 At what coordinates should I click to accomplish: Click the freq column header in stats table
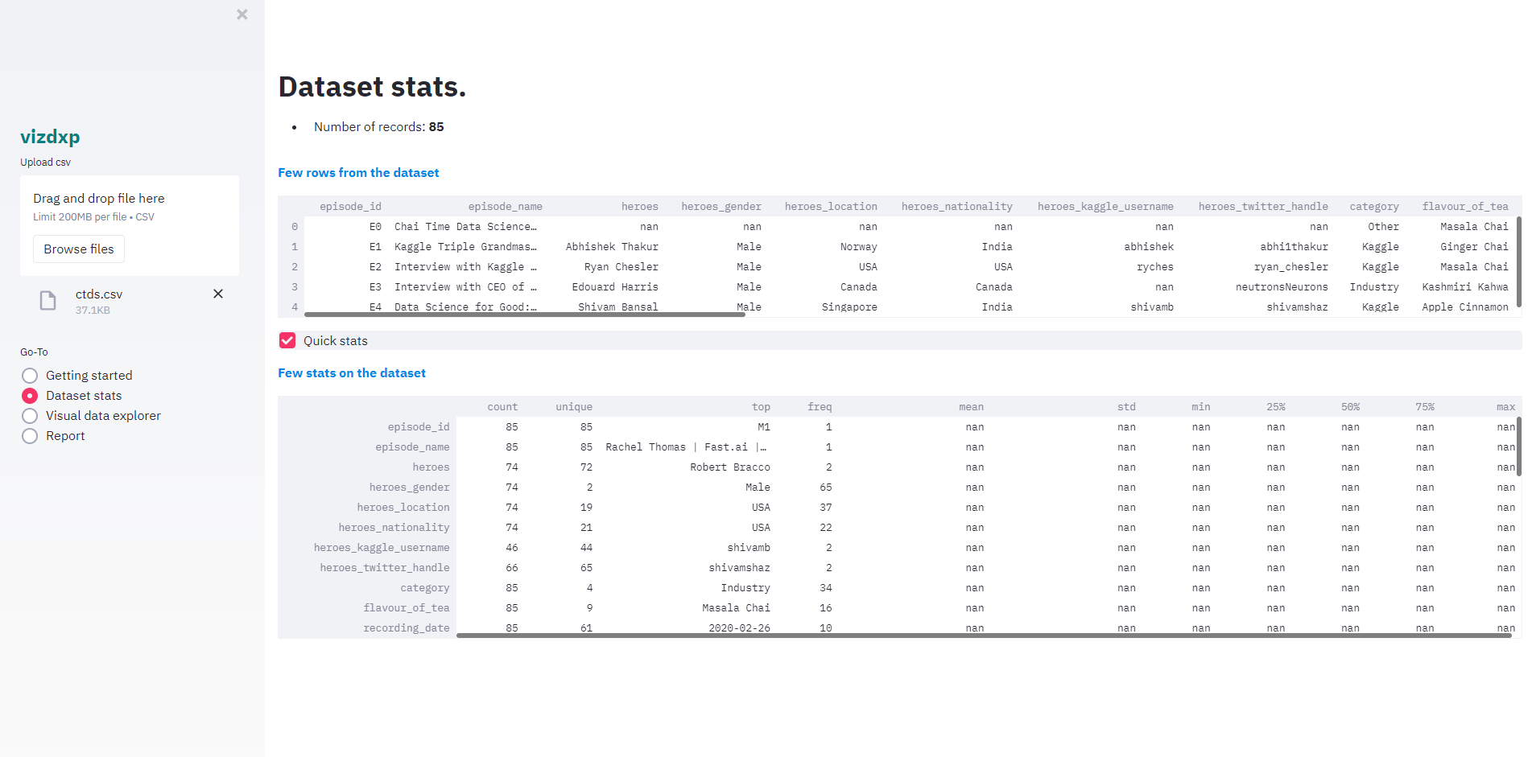pos(820,407)
